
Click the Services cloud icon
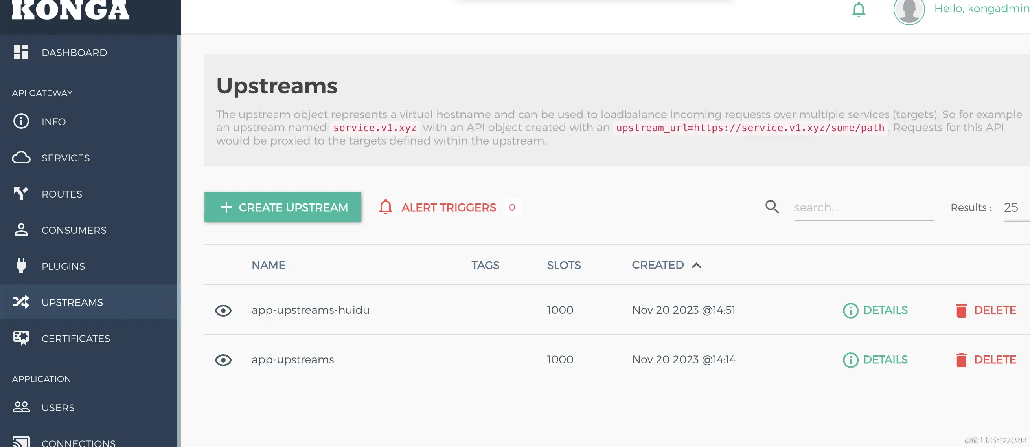[21, 158]
